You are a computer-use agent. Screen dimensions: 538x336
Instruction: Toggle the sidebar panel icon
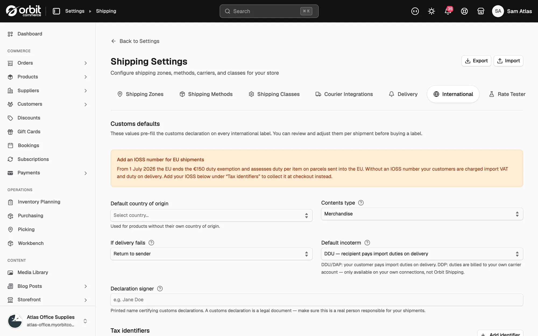pos(56,11)
